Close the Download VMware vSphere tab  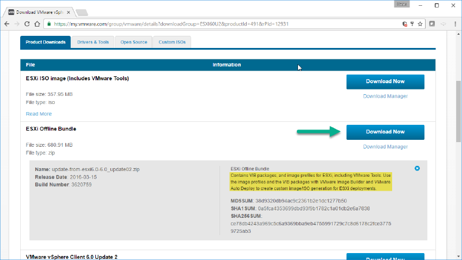coord(68,12)
